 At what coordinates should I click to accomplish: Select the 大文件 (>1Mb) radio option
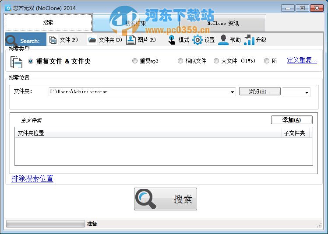[x=216, y=61]
